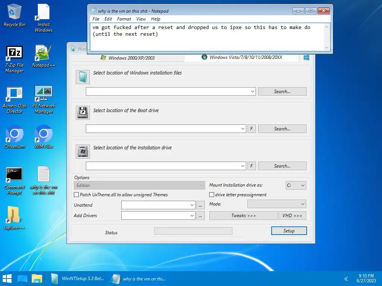Open Notepad Help menu
Viewport: 382px width, 286px height.
click(156, 19)
